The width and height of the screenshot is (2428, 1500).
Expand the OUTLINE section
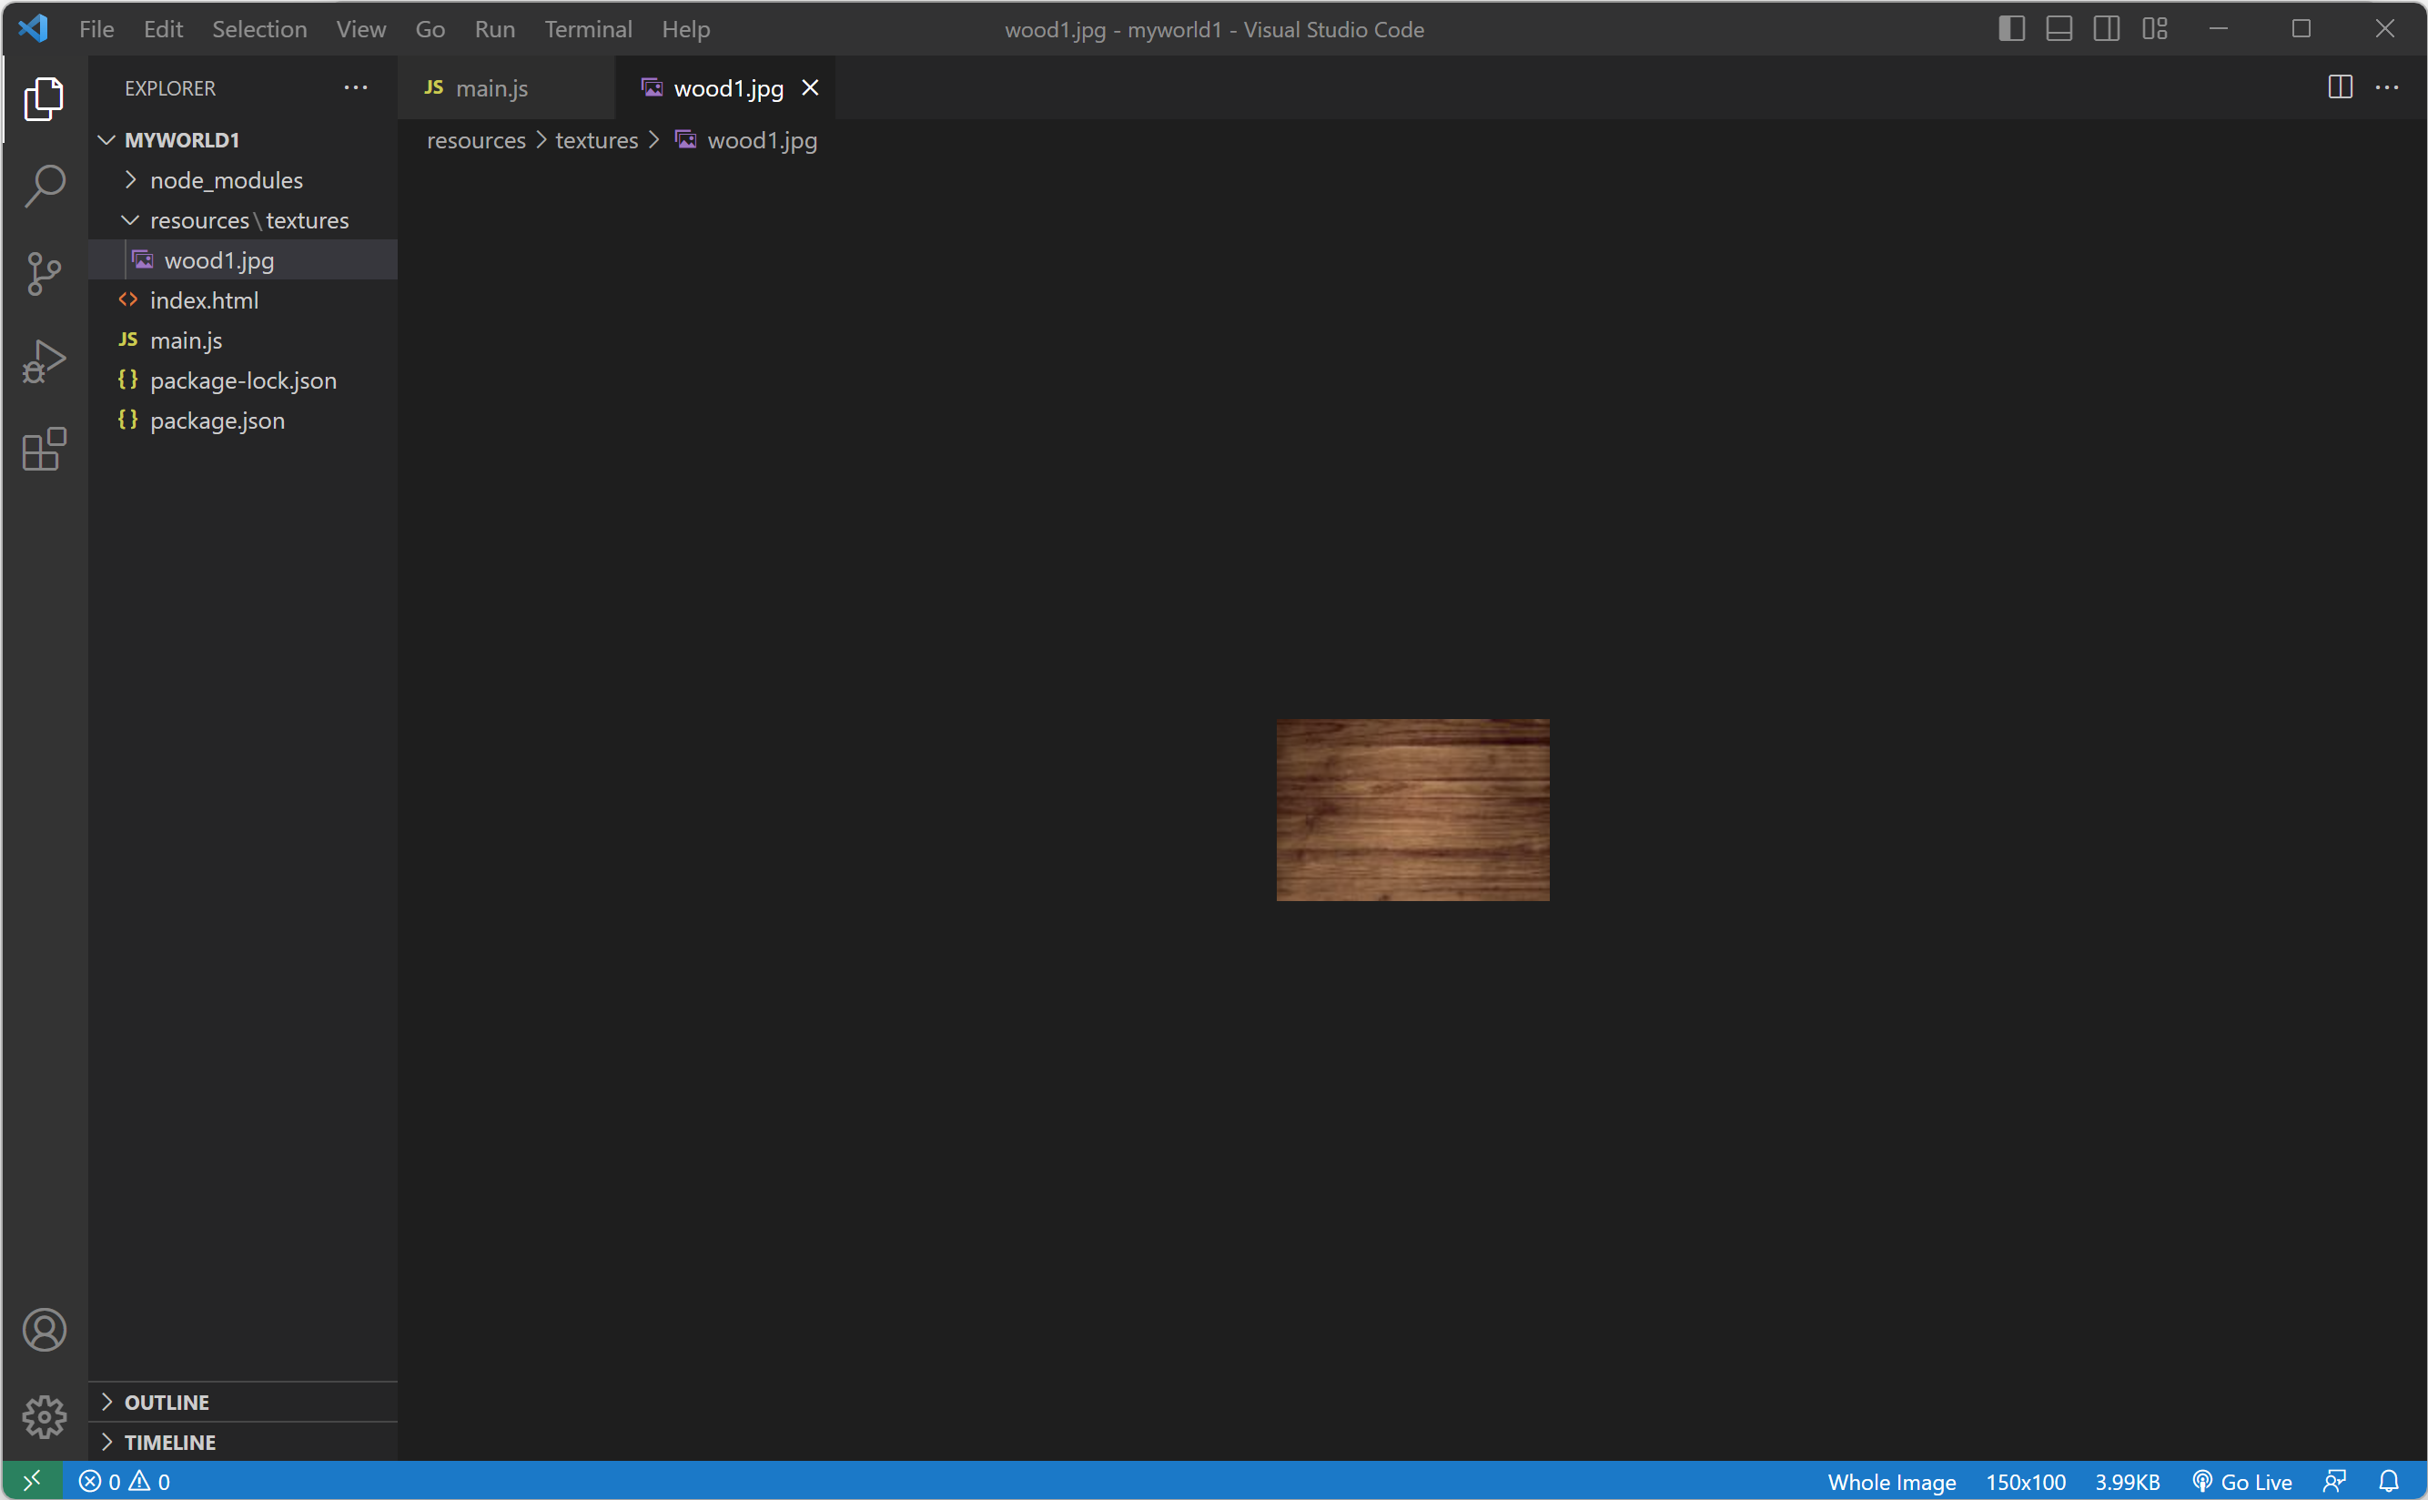point(167,1402)
